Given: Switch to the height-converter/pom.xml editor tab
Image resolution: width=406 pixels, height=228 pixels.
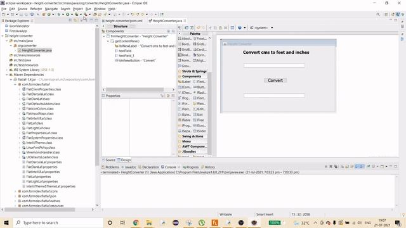Looking at the screenshot, I should point(122,21).
